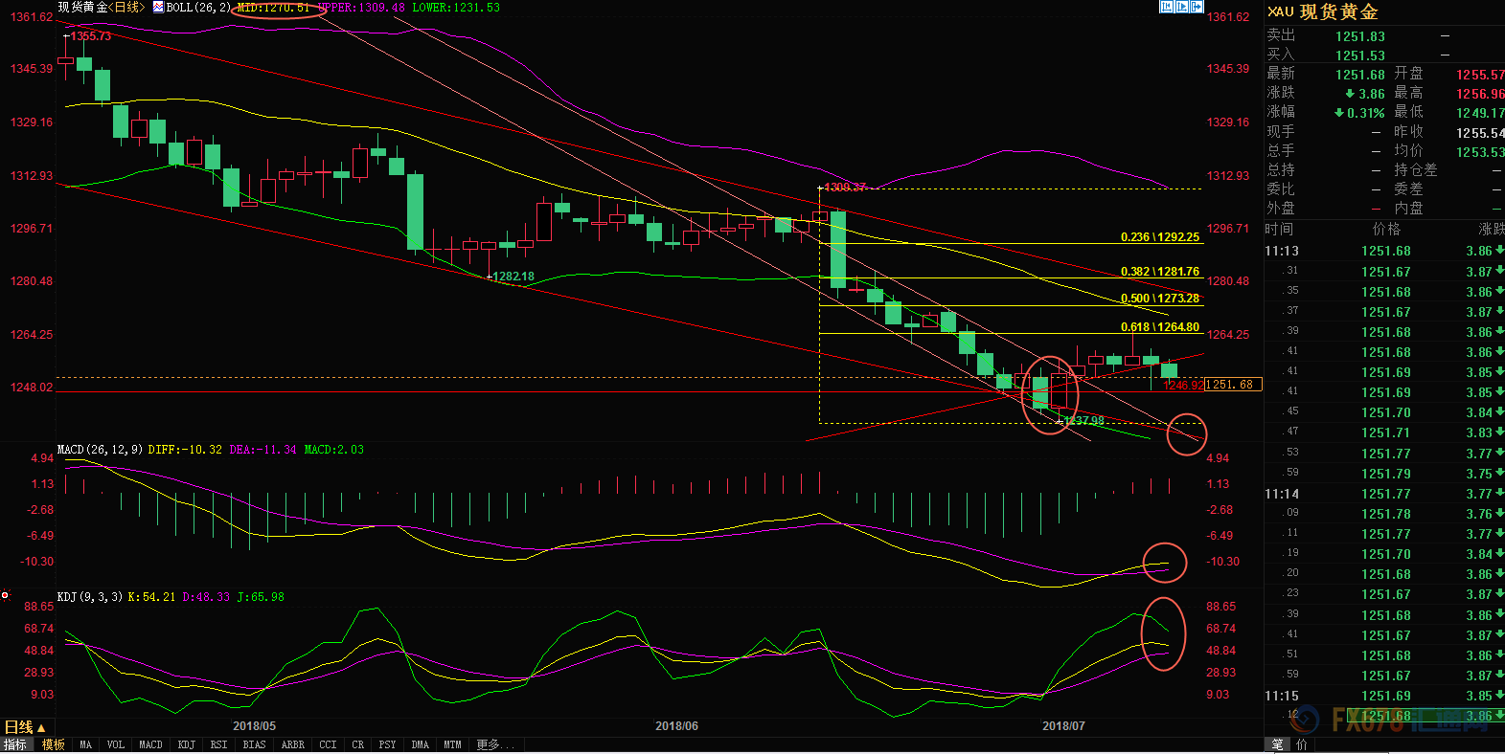Click the 最新 price value 1251.68
This screenshot has width=1505, height=754.
tap(1360, 75)
